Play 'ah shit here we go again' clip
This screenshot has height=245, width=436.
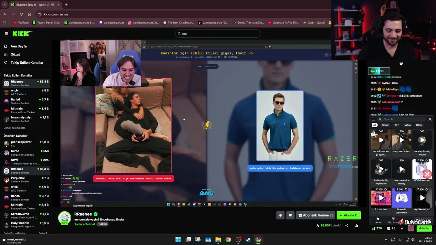coord(381,140)
